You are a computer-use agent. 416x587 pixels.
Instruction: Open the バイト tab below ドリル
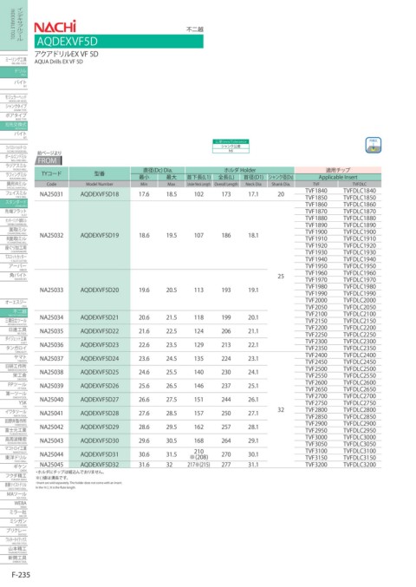[14, 83]
